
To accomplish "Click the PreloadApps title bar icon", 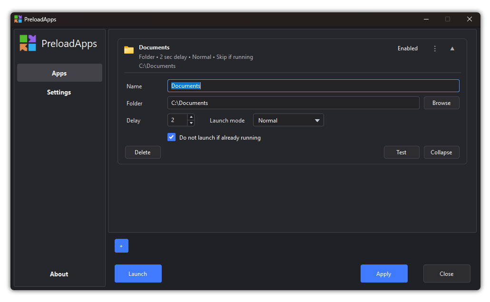I will coord(18,19).
